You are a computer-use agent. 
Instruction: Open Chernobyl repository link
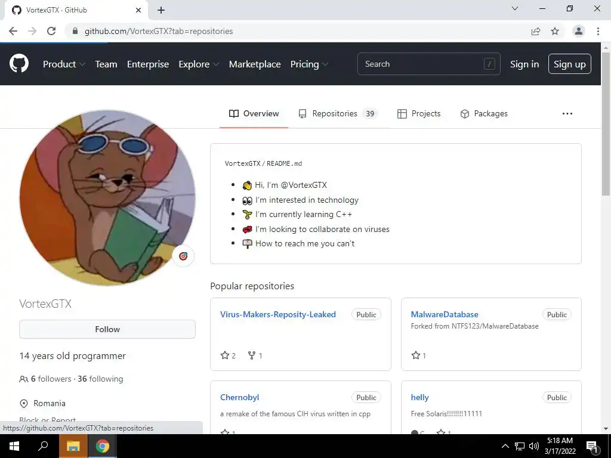(x=240, y=398)
